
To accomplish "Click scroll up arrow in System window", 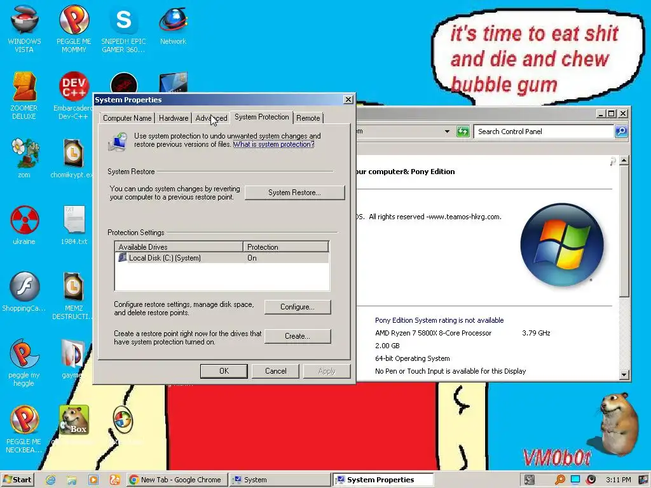I will 624,161.
